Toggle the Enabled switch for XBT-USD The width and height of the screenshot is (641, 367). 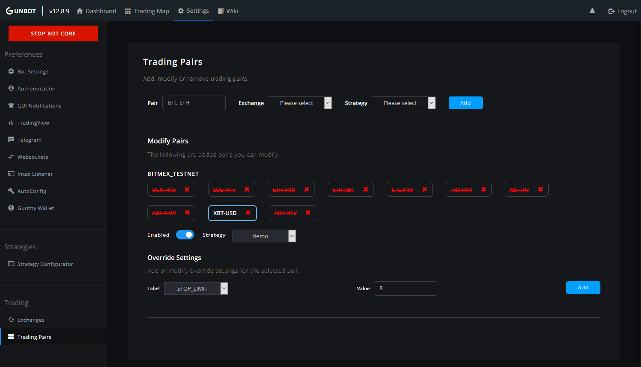[185, 235]
